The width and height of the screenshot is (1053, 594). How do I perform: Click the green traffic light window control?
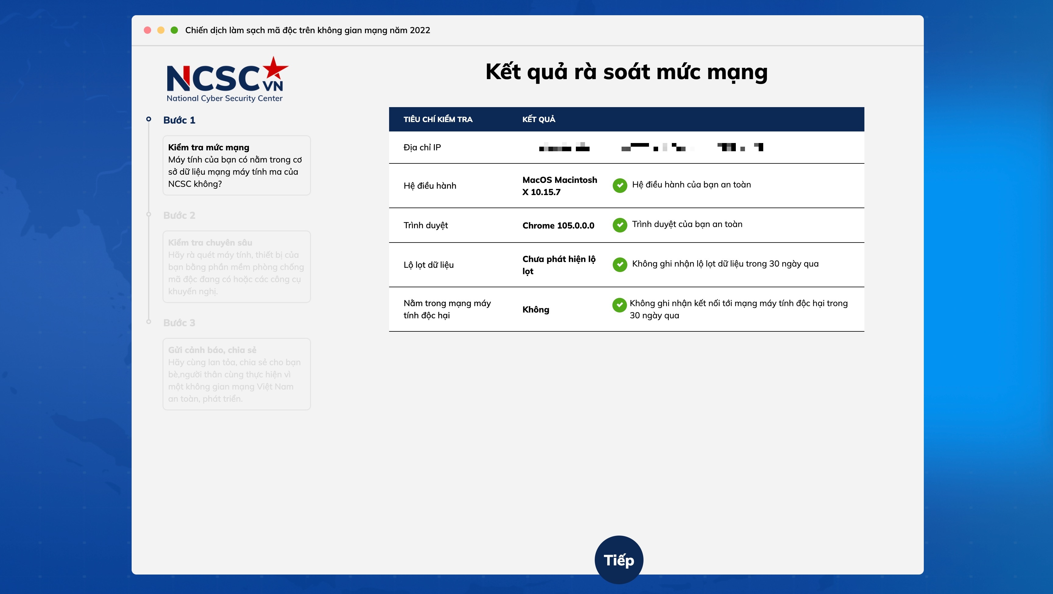[175, 30]
